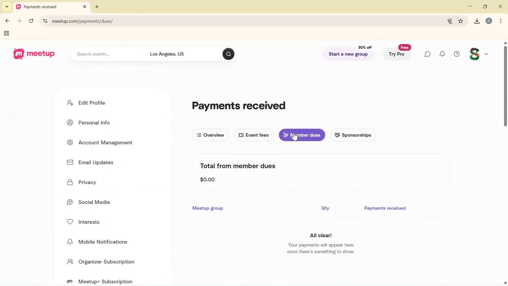The width and height of the screenshot is (508, 286).
Task: Expand the profile avatar dropdown arrow
Action: pyautogui.click(x=487, y=54)
